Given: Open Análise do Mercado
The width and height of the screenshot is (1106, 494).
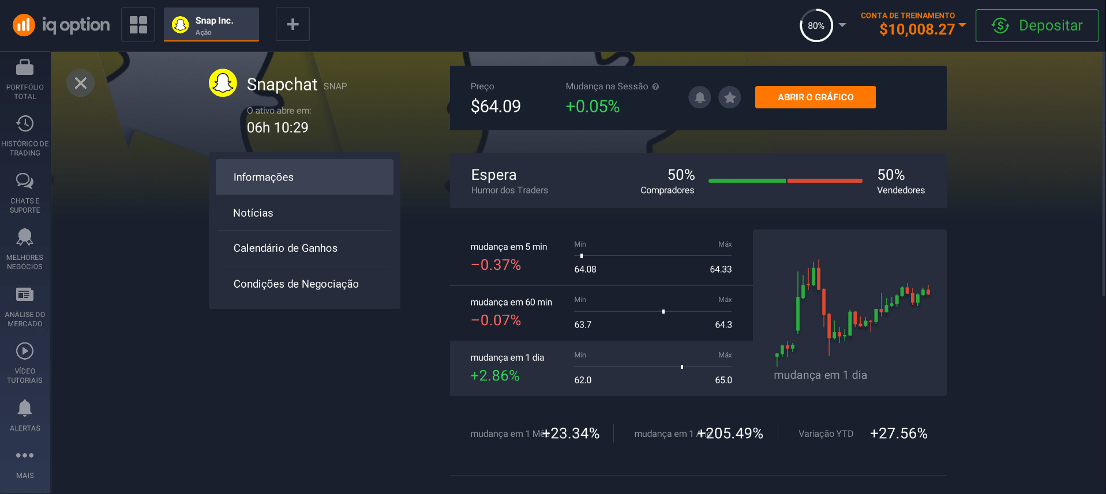Looking at the screenshot, I should coord(25,307).
